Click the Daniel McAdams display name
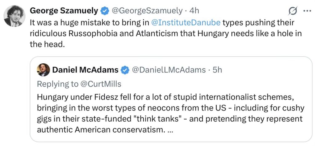 (85, 70)
